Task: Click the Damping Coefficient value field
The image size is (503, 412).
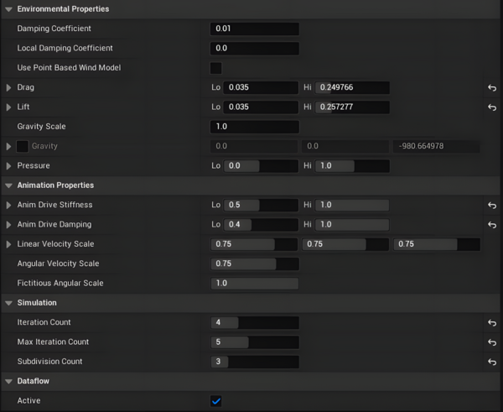Action: tap(255, 29)
